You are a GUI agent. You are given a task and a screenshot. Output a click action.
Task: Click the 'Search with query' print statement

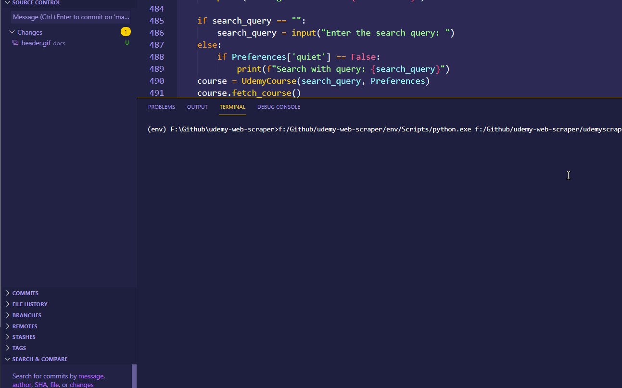click(343, 69)
